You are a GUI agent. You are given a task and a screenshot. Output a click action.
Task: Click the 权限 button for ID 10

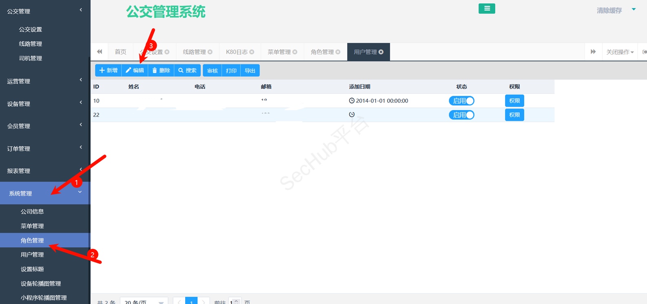(x=514, y=101)
